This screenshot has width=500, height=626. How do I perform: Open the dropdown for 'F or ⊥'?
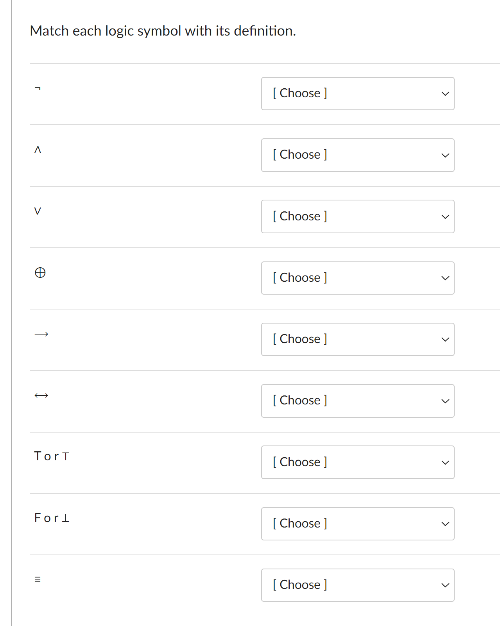(357, 524)
